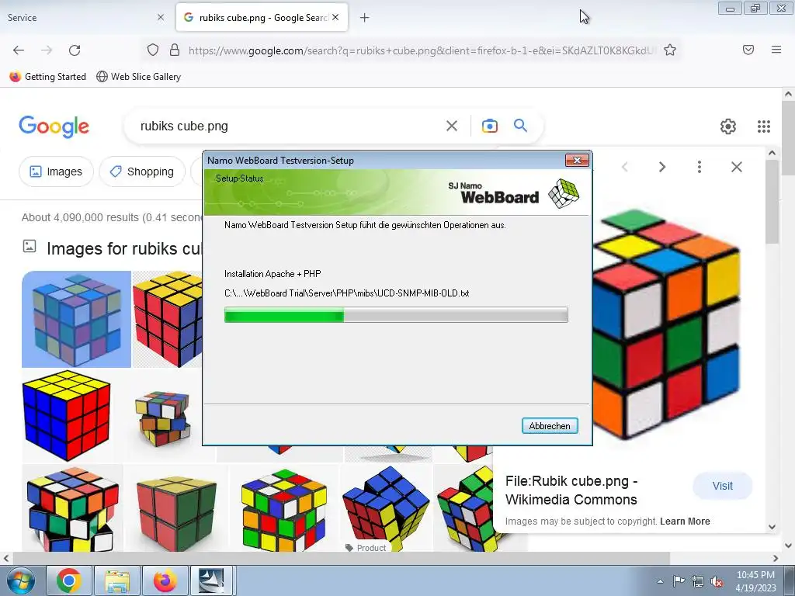Viewport: 795px width, 596px height.
Task: Show hidden tray icons arrow
Action: click(x=660, y=581)
